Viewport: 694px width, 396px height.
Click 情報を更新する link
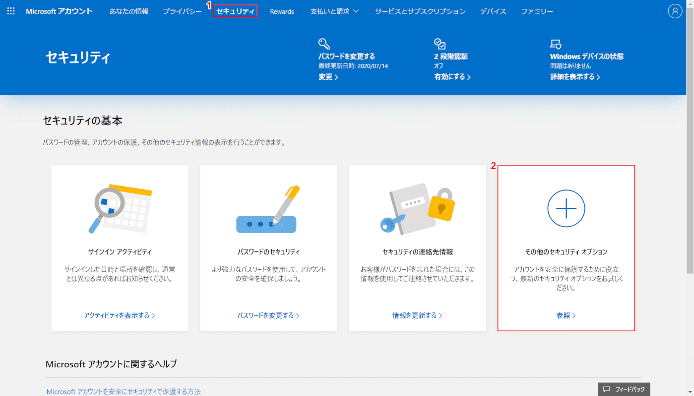coord(417,315)
